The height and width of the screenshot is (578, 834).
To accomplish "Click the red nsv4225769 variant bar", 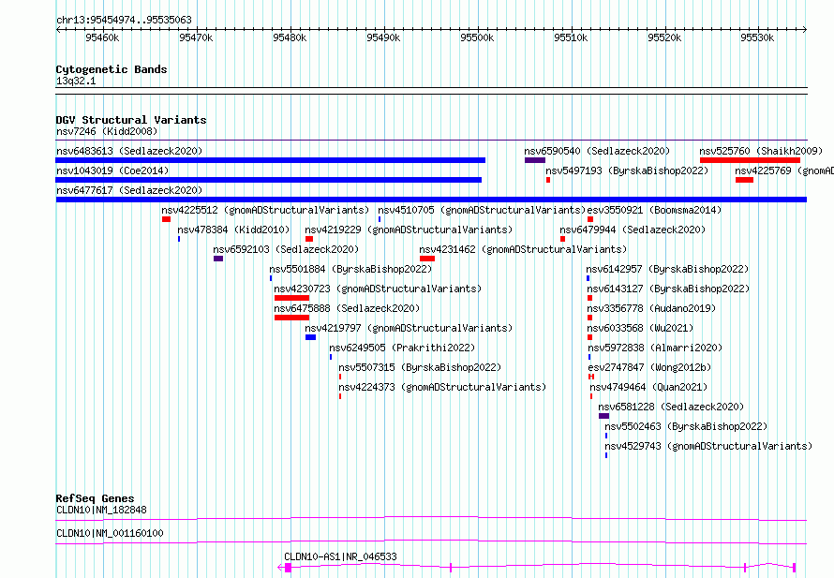I will click(x=744, y=180).
